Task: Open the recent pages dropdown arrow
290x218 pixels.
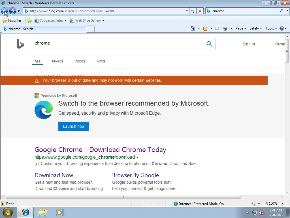Action: click(x=19, y=11)
